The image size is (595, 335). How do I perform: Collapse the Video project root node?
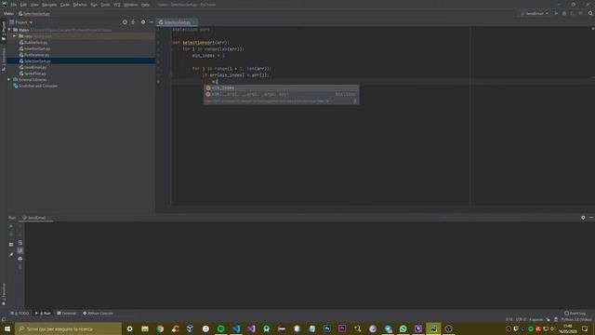[9, 30]
